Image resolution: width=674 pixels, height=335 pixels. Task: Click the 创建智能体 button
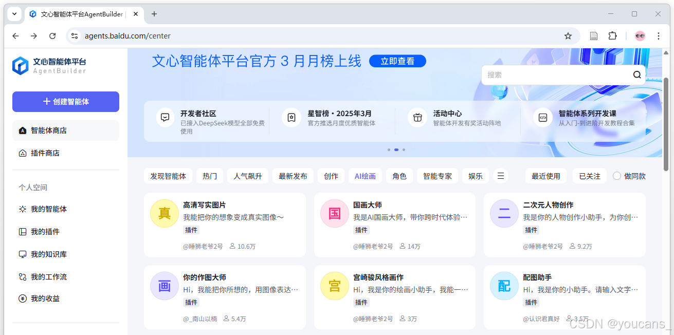click(x=66, y=102)
